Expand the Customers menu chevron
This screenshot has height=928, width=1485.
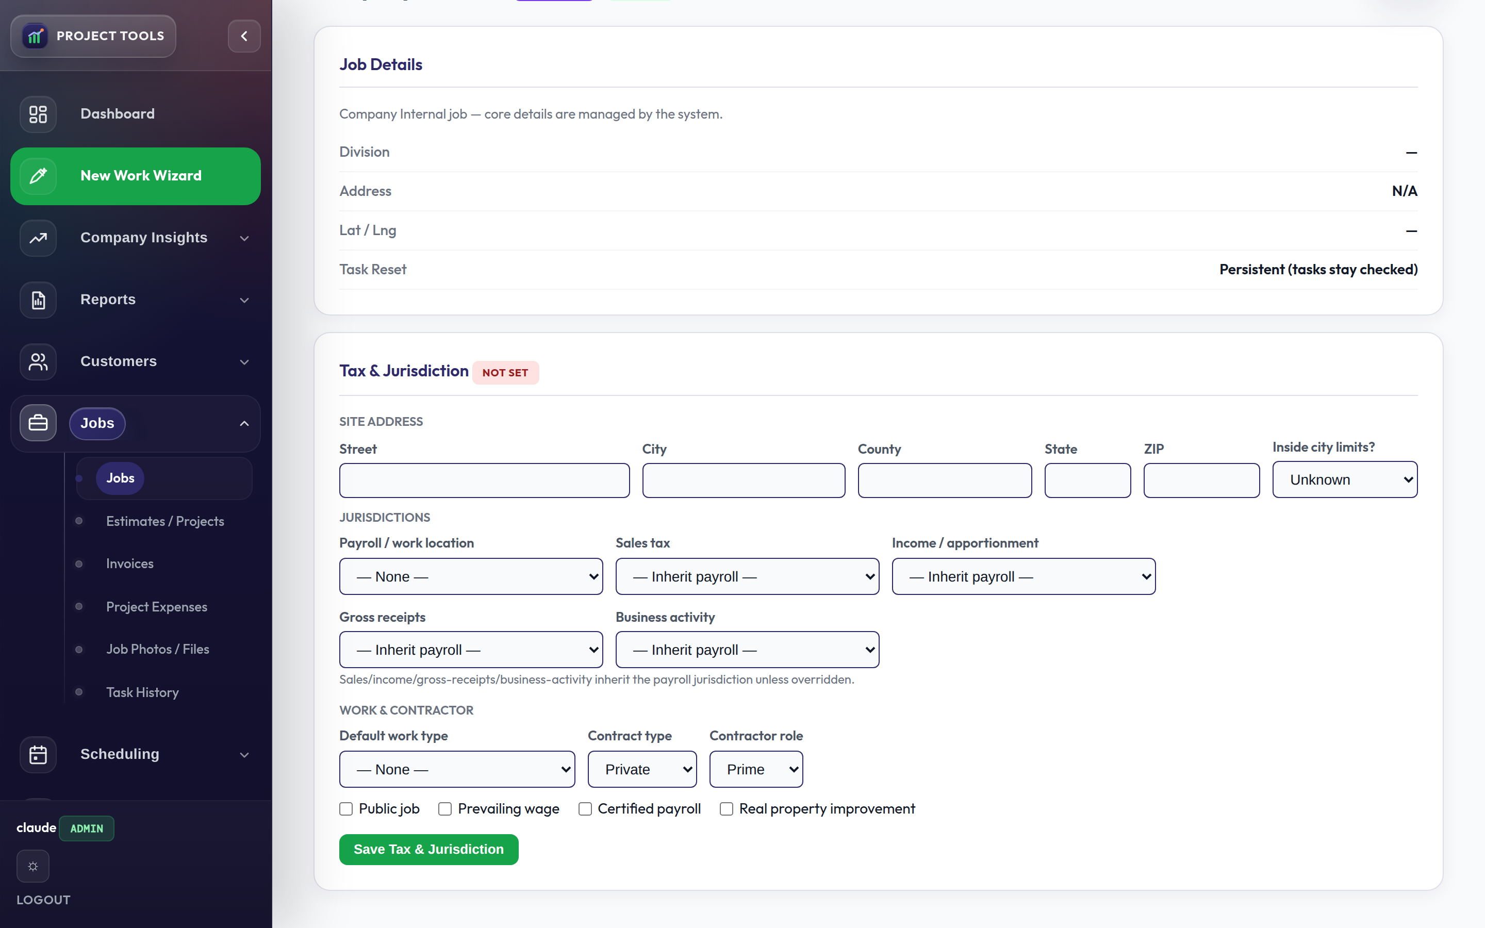point(244,362)
